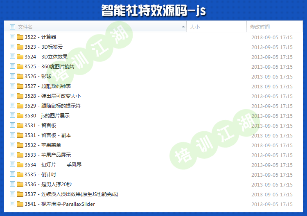
Task: Click the folder icon of 3525 - 360度图片旋转
Action: 20,67
